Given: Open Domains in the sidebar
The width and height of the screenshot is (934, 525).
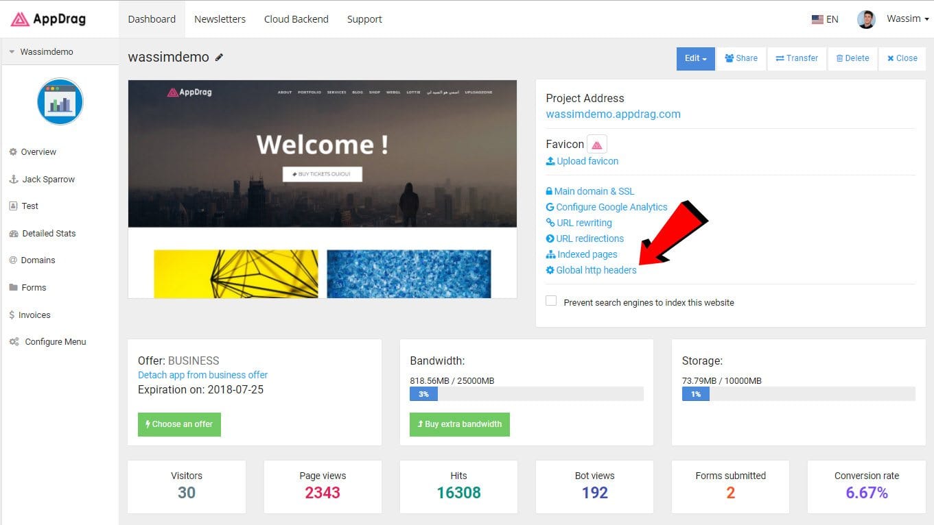Looking at the screenshot, I should click(x=38, y=260).
